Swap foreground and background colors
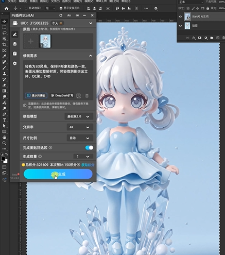The width and height of the screenshot is (225, 255). pos(7,154)
